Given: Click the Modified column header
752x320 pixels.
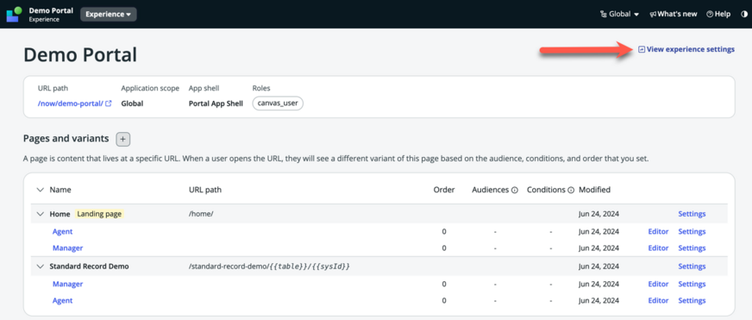Looking at the screenshot, I should [595, 190].
